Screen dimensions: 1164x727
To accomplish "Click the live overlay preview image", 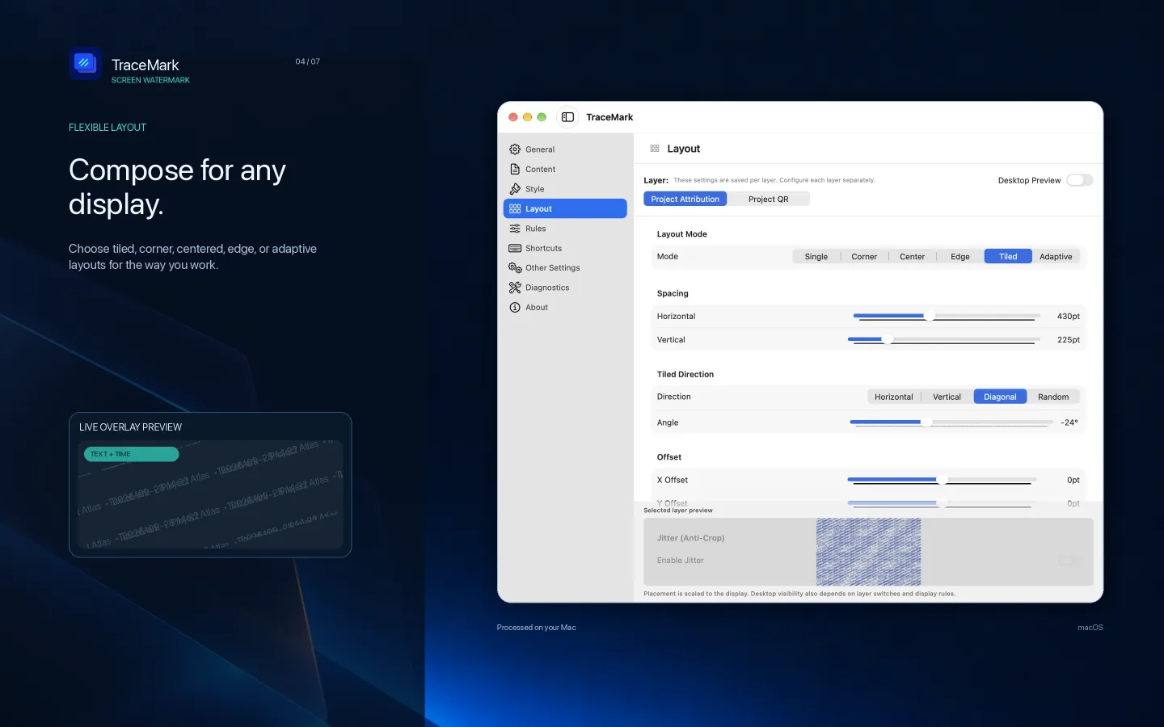I will tap(210, 494).
